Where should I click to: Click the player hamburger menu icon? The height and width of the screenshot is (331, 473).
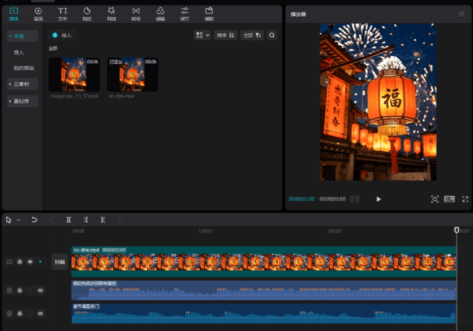(x=462, y=13)
